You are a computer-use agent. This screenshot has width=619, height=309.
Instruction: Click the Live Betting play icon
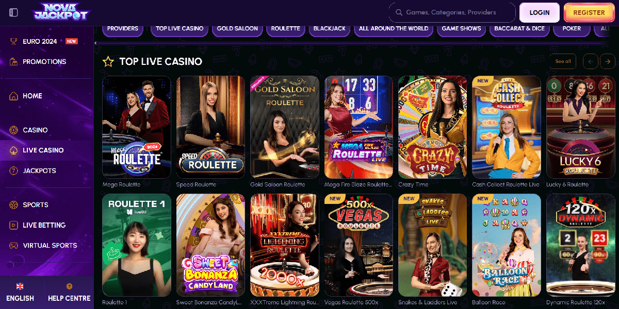point(14,225)
